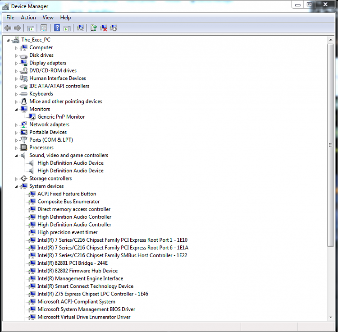Viewport: 338px width, 332px height.
Task: Select High precision event timer
Action: 68,232
